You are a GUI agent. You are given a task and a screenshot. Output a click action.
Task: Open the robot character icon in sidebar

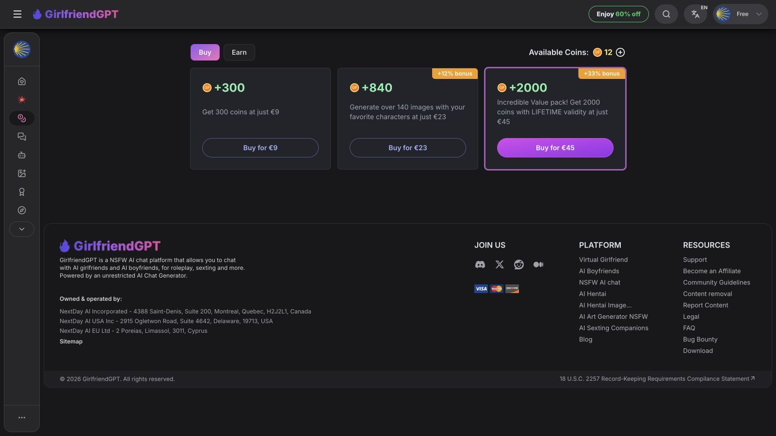(22, 155)
